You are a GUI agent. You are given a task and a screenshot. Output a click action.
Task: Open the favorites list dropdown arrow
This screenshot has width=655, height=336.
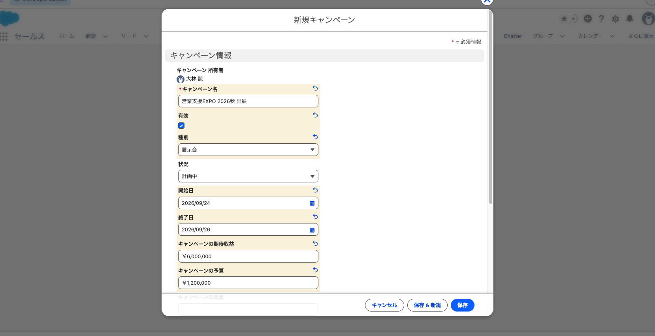point(573,19)
